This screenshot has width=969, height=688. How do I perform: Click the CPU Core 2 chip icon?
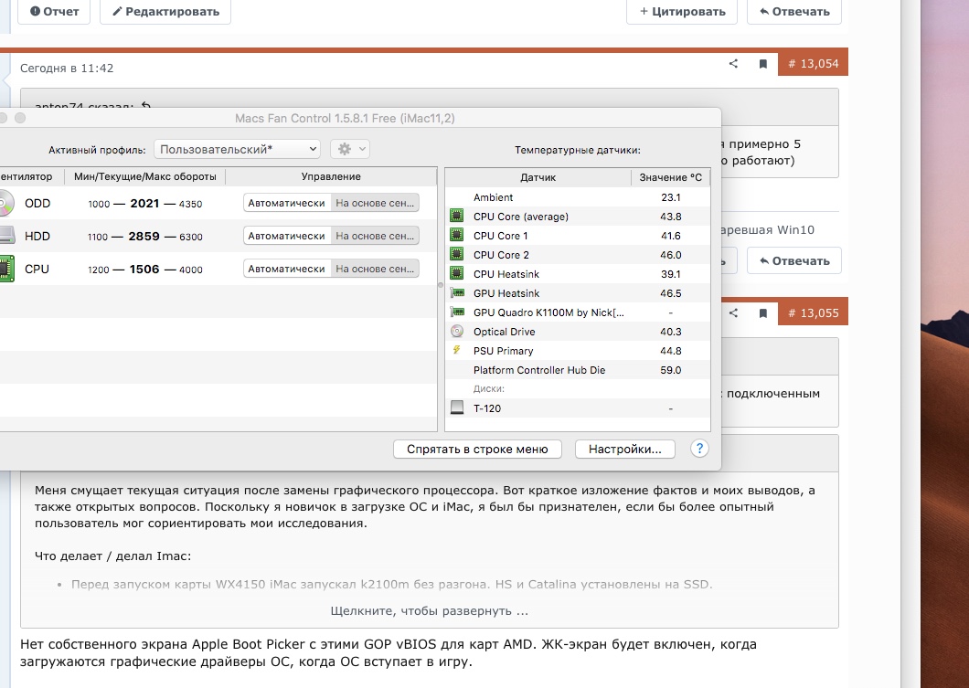pos(457,254)
